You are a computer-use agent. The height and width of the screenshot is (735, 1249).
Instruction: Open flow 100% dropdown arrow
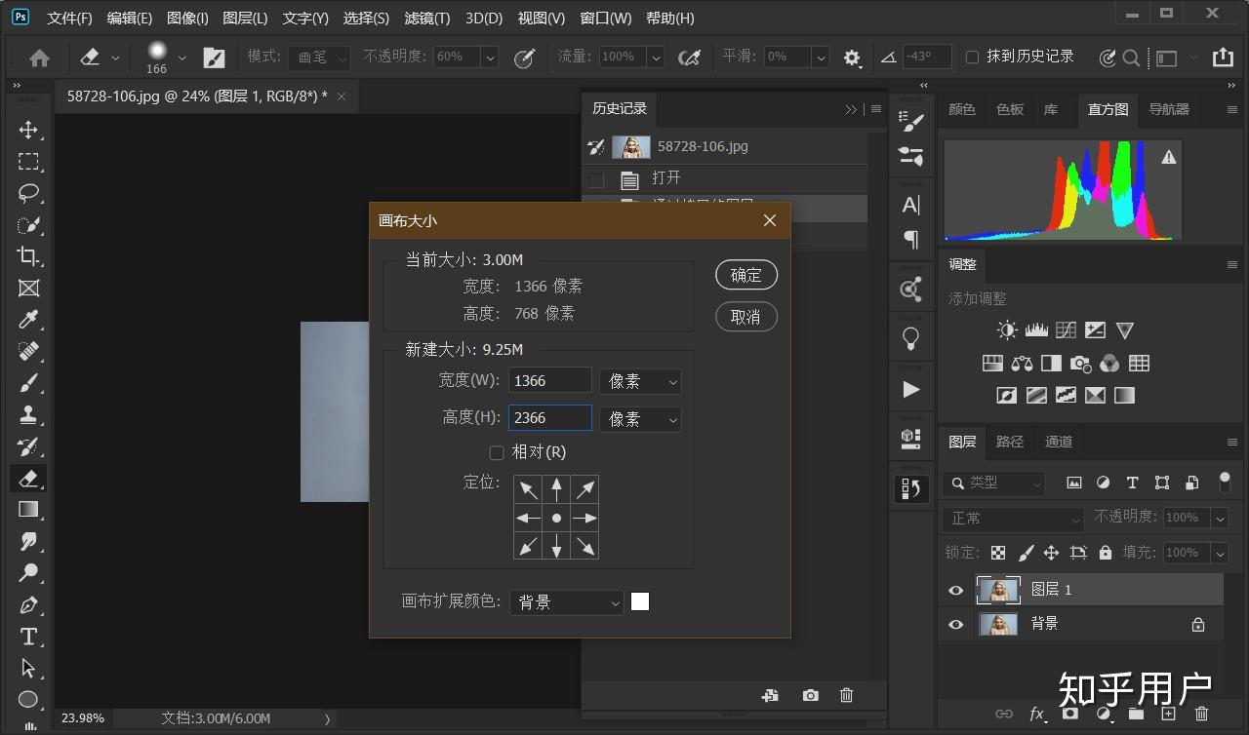(656, 58)
